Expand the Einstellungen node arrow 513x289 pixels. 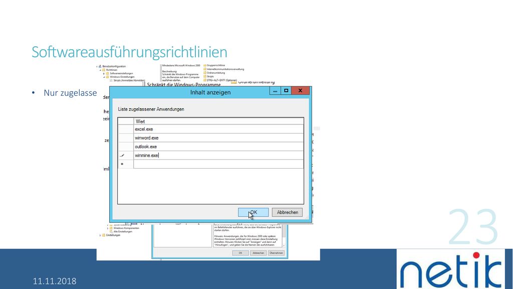click(x=100, y=235)
